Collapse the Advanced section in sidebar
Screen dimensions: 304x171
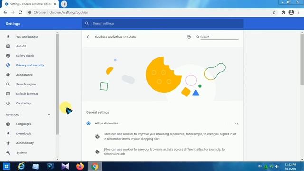tap(49, 115)
